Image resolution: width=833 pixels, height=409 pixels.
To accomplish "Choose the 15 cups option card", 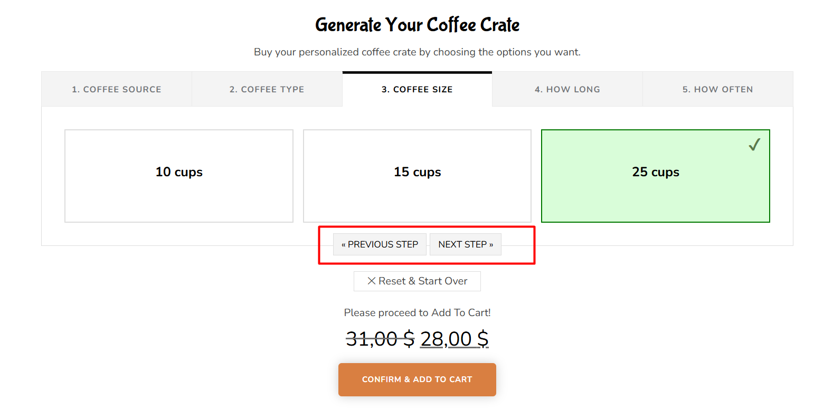I will pyautogui.click(x=417, y=176).
